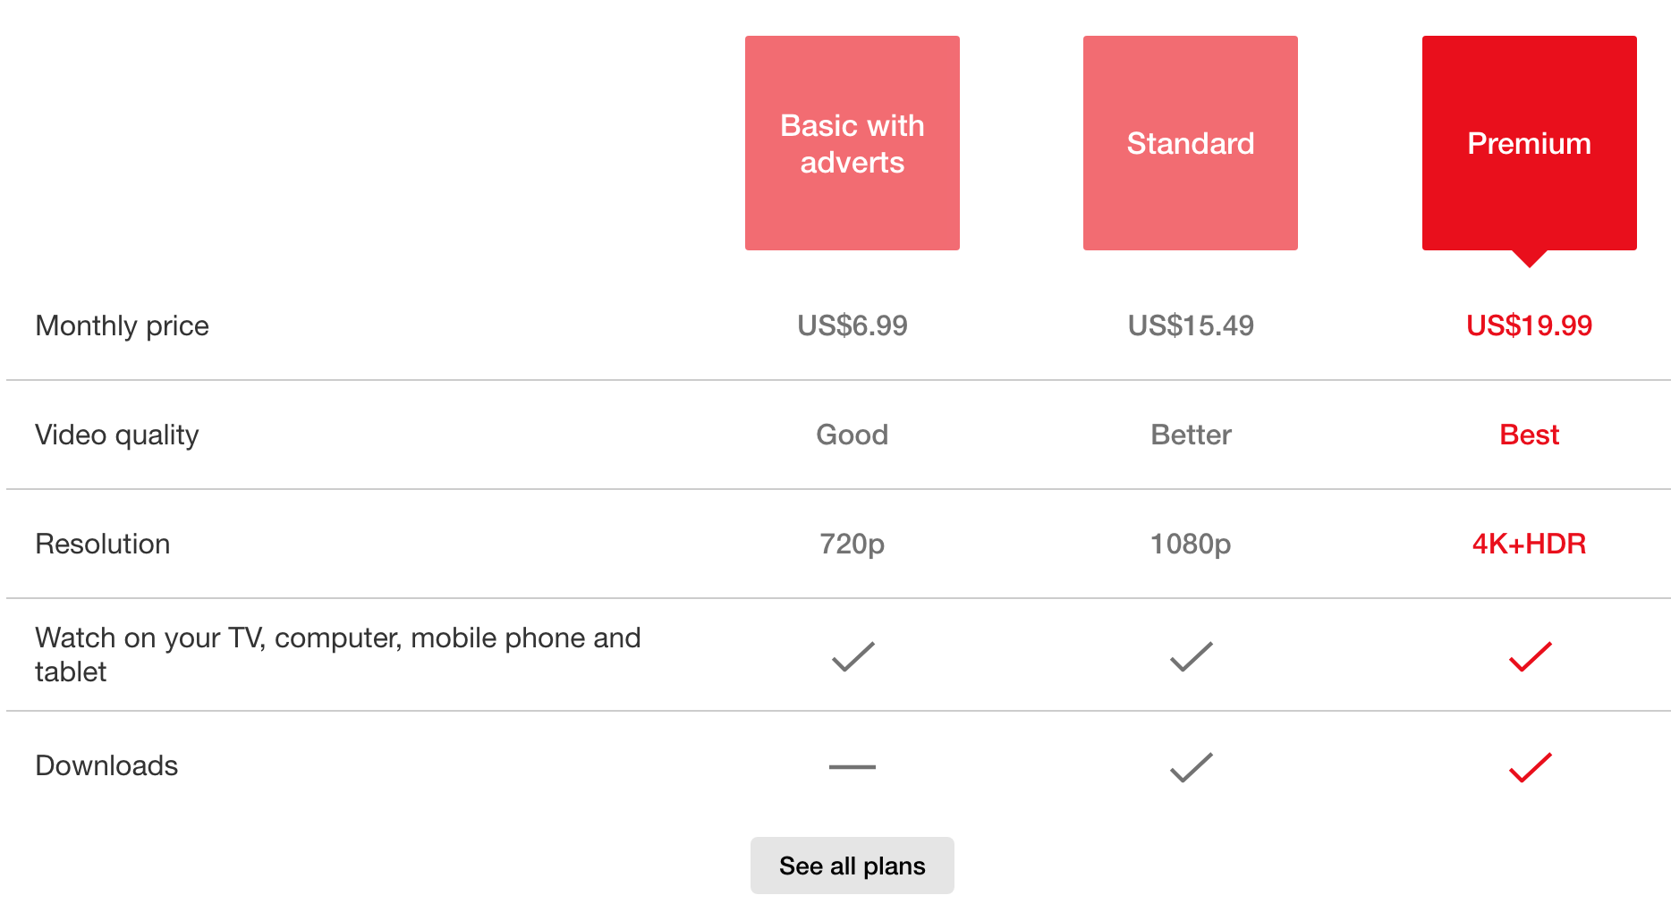Click the US$19.99 Premium price
Screen dimensions: 1671x912
click(x=1529, y=325)
